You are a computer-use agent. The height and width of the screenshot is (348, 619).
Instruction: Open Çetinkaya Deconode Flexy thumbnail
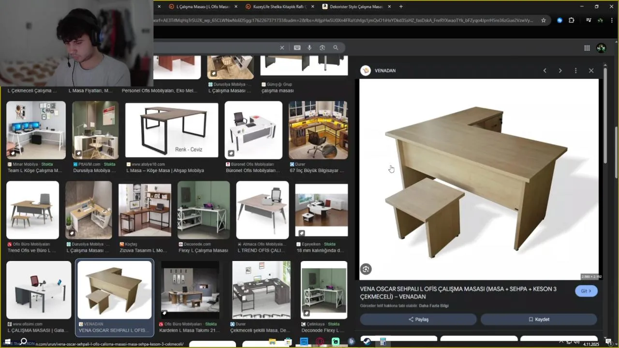[x=324, y=290]
